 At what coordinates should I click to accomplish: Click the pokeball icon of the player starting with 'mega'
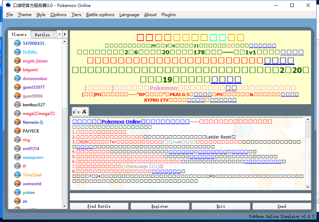pos(18,113)
